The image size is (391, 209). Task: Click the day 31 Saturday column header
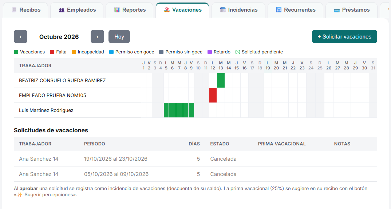point(373,65)
